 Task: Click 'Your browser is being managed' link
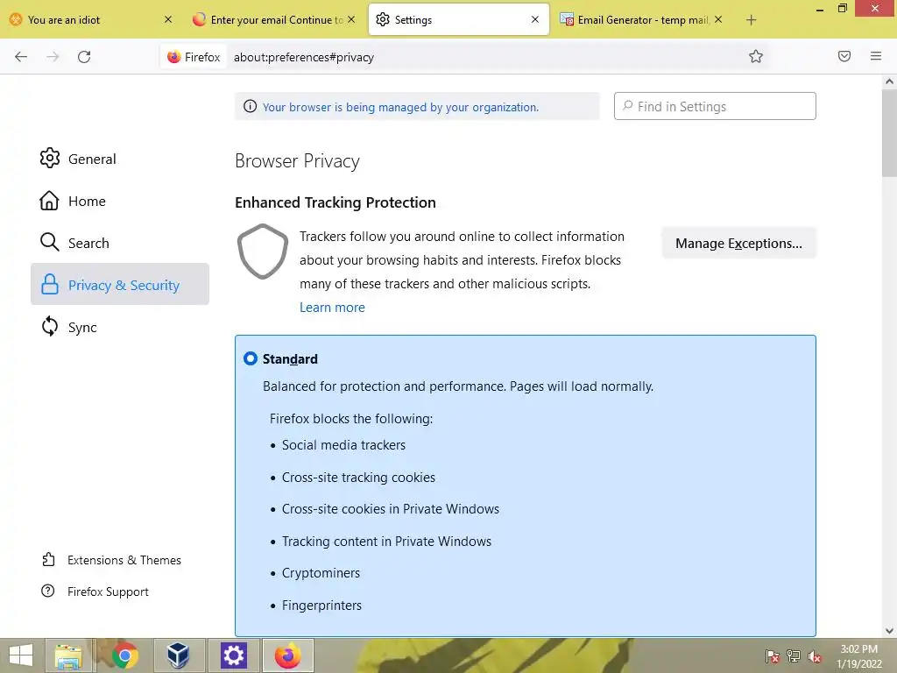(400, 107)
